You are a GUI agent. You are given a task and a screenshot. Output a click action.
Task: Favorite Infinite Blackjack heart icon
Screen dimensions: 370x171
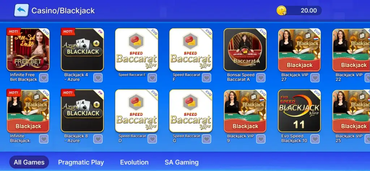(x=44, y=139)
